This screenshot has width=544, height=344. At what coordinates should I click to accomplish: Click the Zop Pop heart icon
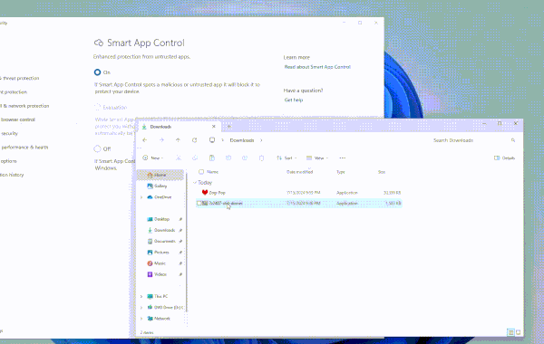point(205,193)
